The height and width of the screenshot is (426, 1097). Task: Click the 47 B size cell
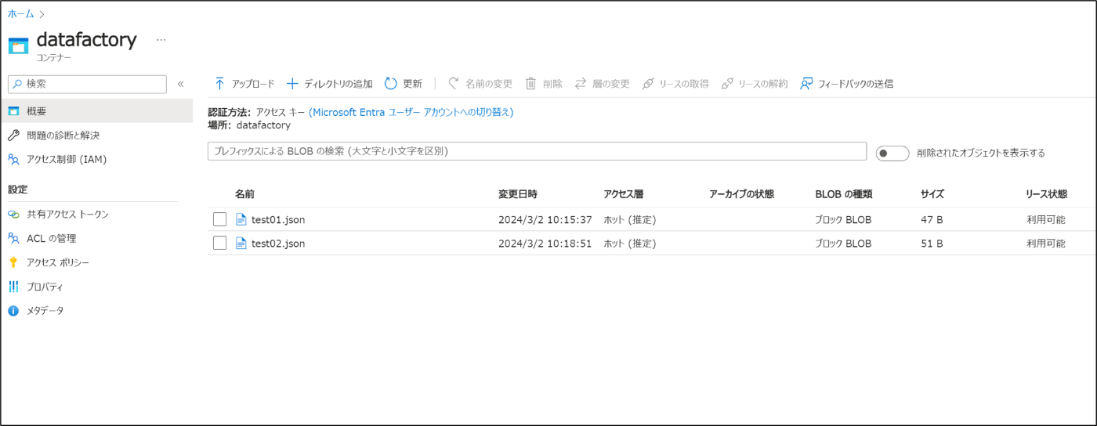coord(932,220)
